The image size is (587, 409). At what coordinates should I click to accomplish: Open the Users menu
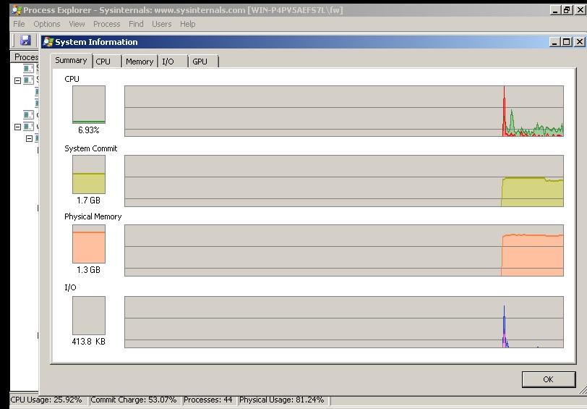[x=162, y=24]
